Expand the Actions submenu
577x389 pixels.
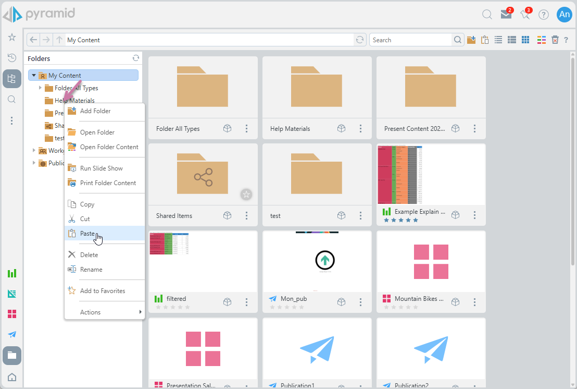(x=105, y=312)
